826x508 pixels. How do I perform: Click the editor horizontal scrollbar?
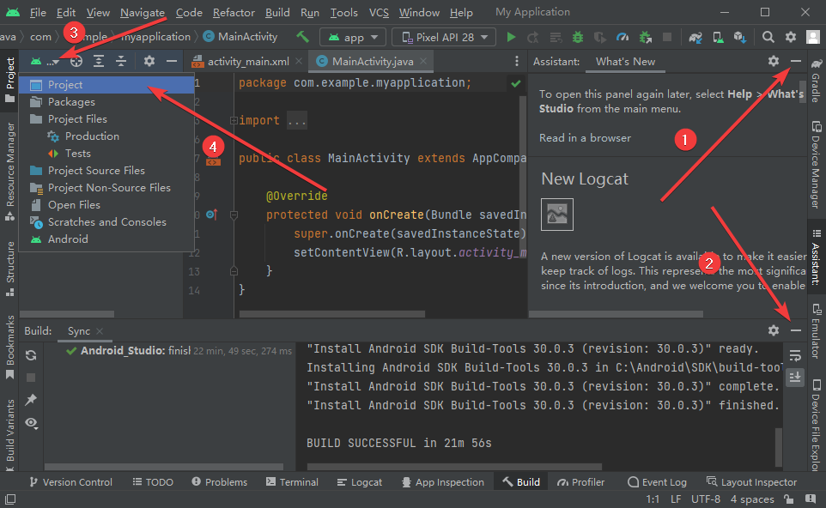click(332, 314)
